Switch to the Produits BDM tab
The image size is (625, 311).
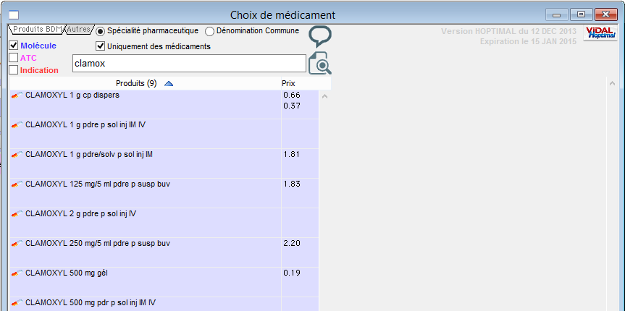37,30
